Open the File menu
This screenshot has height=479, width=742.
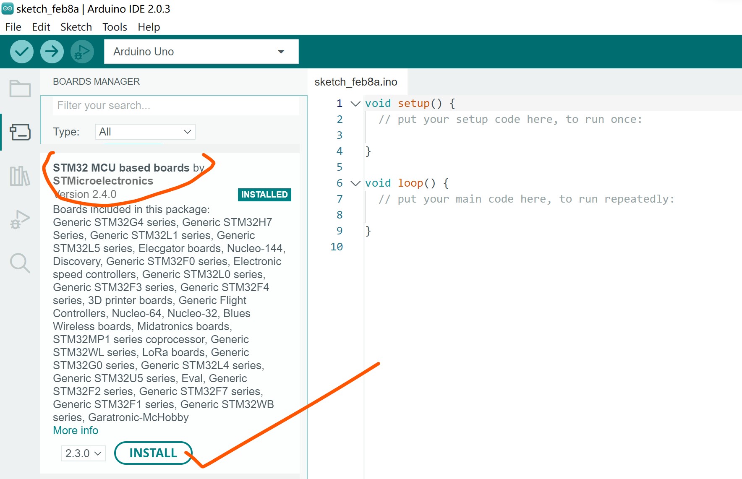13,27
